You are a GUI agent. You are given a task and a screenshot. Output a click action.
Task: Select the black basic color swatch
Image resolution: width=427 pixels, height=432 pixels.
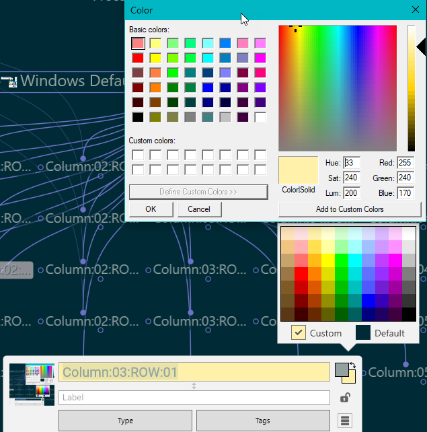click(138, 117)
